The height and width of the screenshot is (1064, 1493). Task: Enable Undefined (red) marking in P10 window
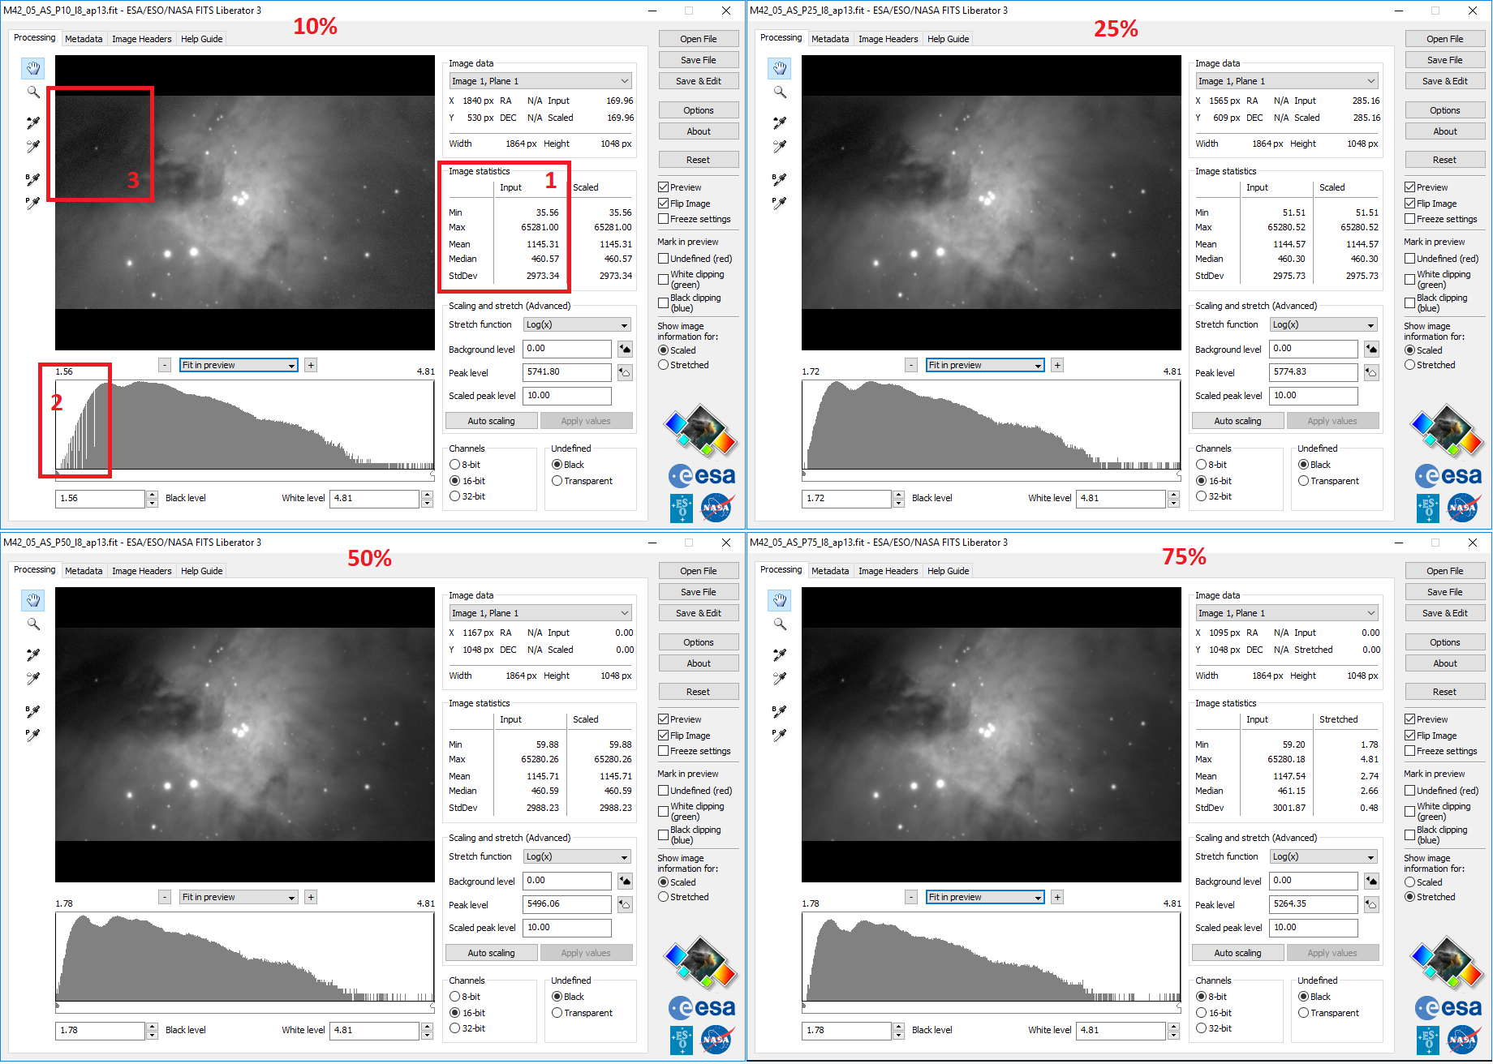(x=664, y=259)
